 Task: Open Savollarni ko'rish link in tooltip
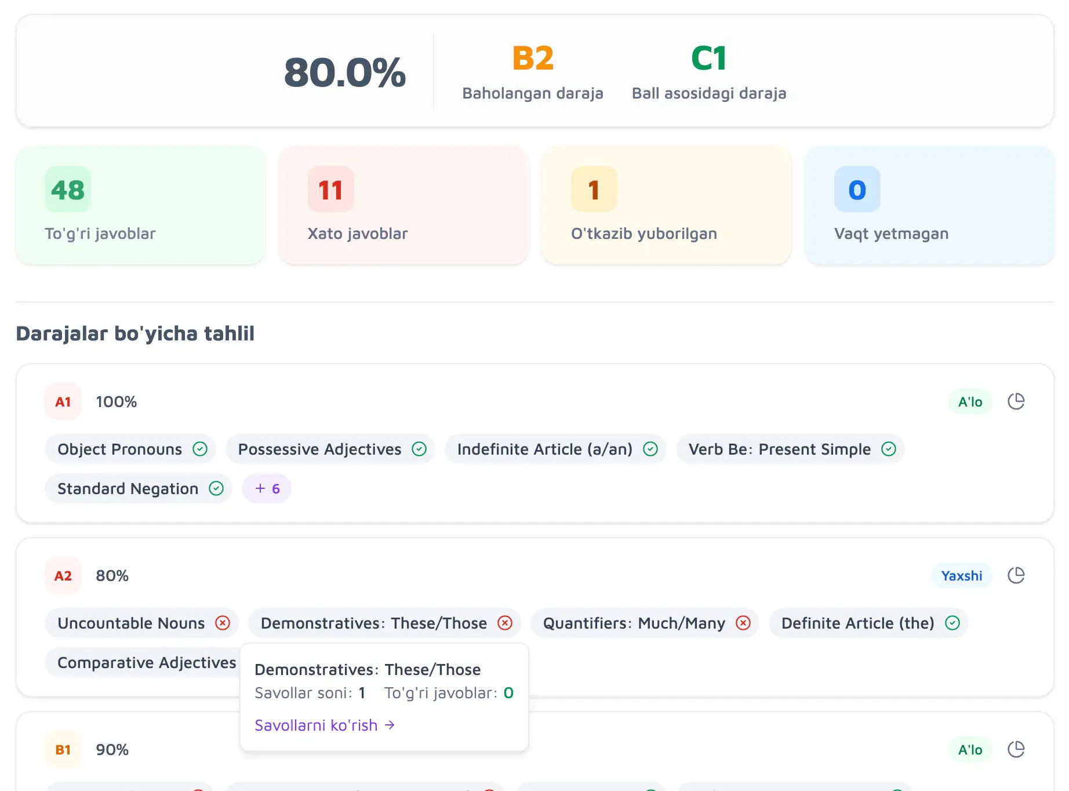coord(325,725)
